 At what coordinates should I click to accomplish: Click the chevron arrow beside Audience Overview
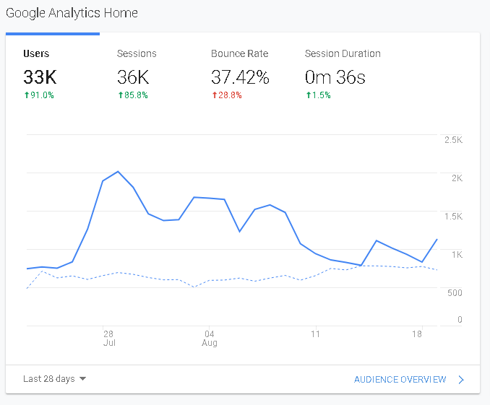tap(461, 380)
